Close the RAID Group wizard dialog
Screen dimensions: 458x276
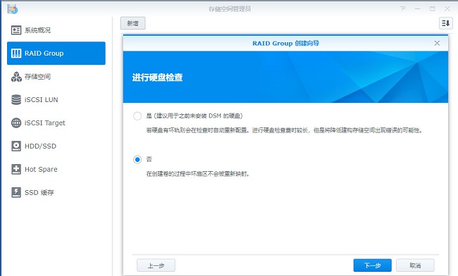point(437,43)
